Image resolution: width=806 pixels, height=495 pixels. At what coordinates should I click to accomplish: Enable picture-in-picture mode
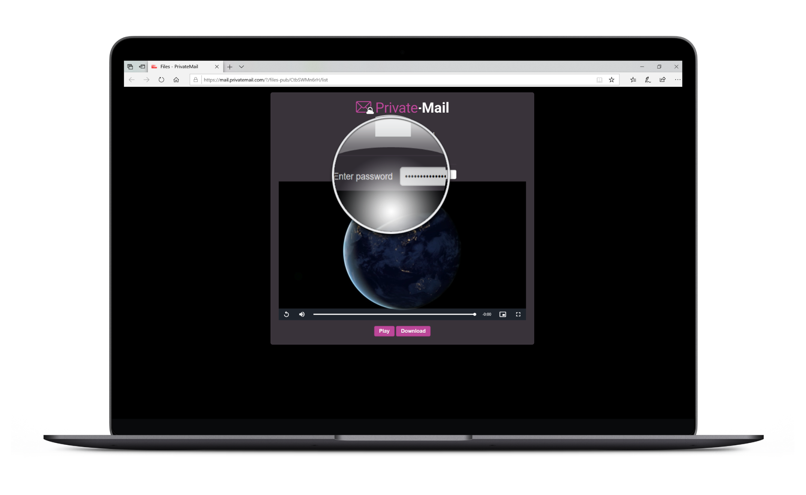pyautogui.click(x=503, y=314)
